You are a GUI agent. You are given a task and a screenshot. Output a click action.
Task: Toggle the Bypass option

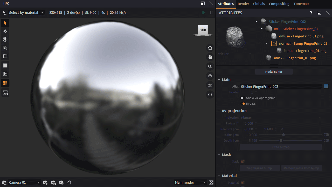coord(244,104)
